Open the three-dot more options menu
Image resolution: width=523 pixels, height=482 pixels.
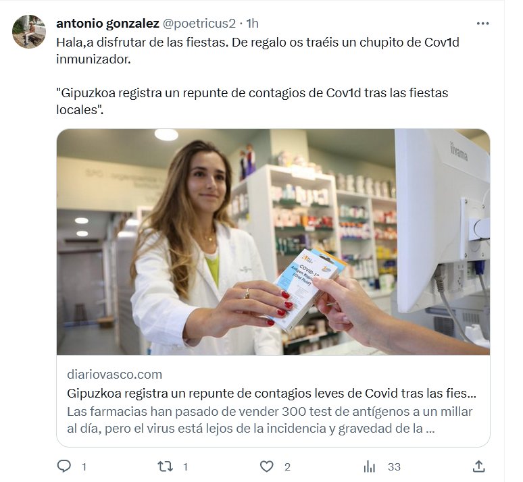(x=482, y=24)
